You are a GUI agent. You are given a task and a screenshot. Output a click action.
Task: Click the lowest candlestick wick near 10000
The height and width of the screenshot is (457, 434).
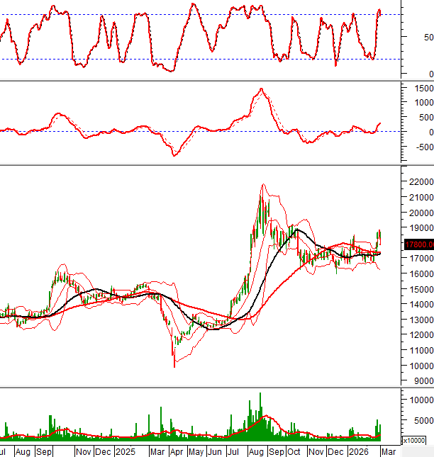click(174, 366)
